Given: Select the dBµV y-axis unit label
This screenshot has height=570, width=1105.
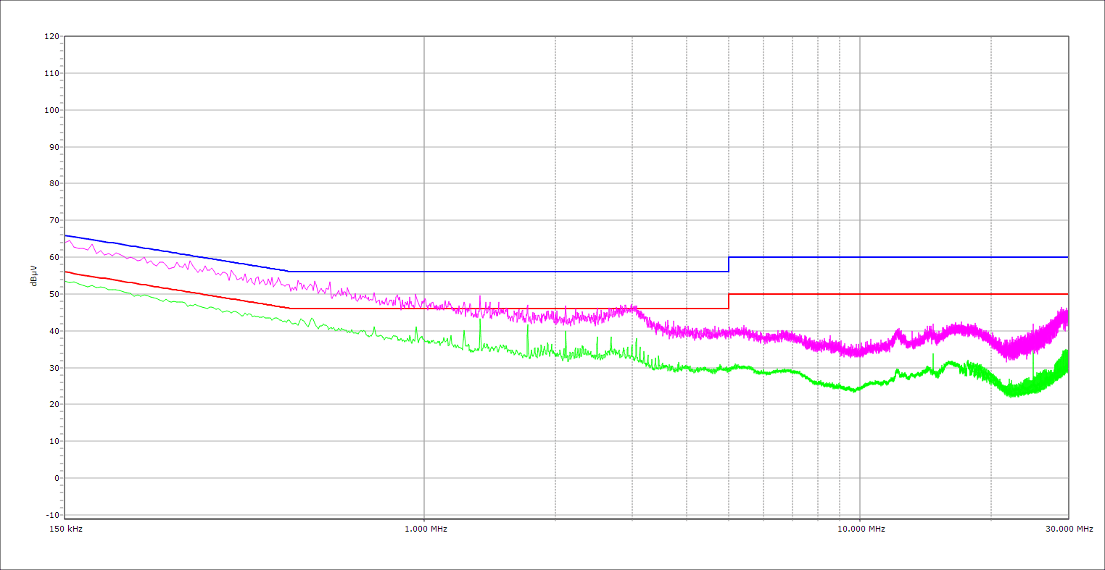Looking at the screenshot, I should tap(34, 275).
